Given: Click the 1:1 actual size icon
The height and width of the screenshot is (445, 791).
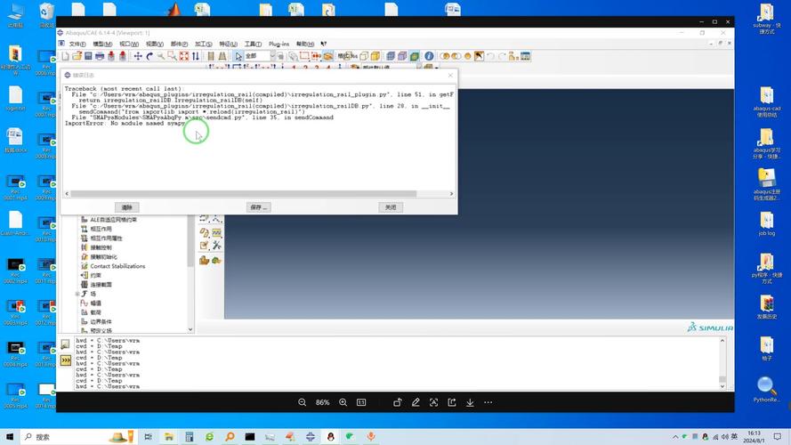Looking at the screenshot, I should pos(361,402).
